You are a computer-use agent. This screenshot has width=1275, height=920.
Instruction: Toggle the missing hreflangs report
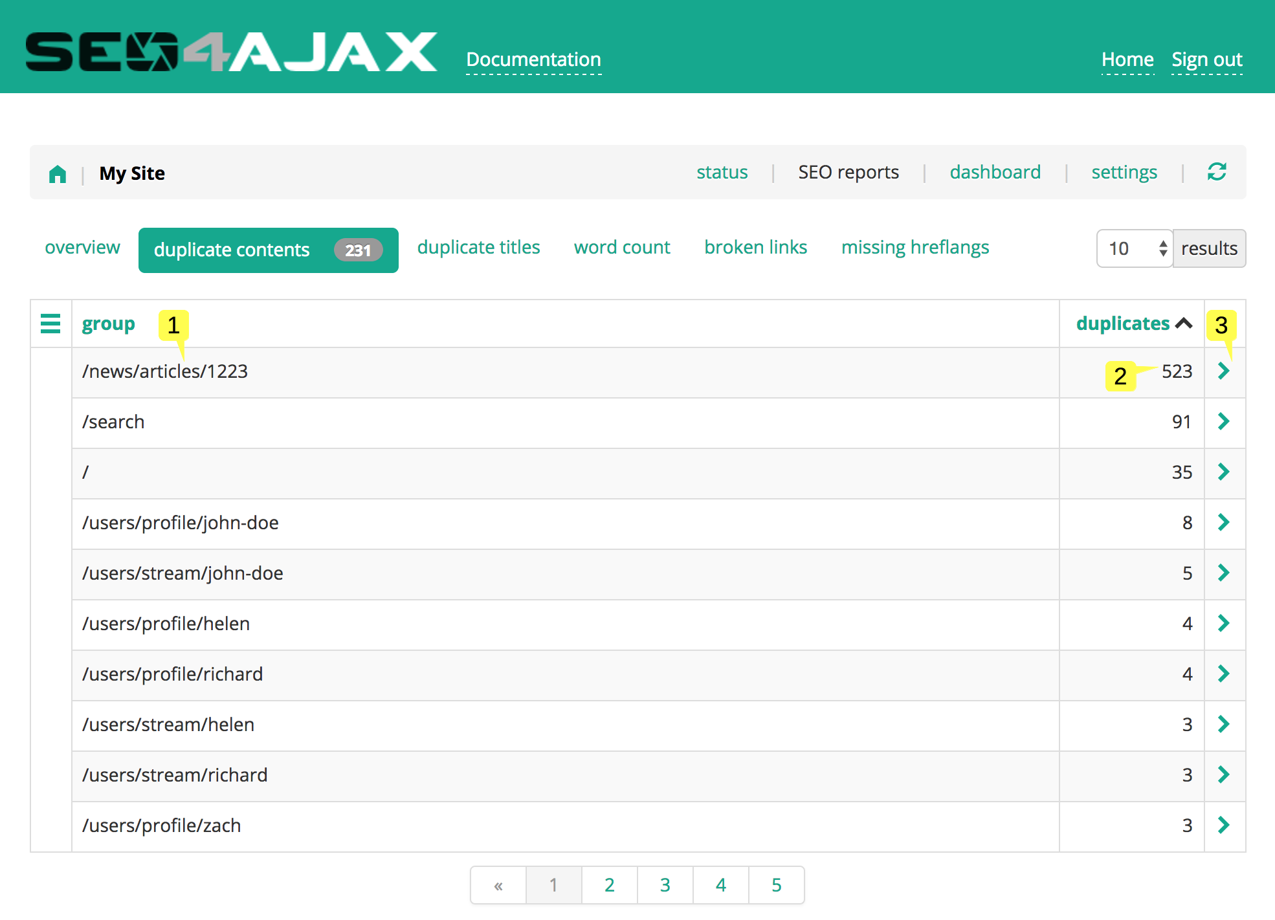pyautogui.click(x=913, y=247)
